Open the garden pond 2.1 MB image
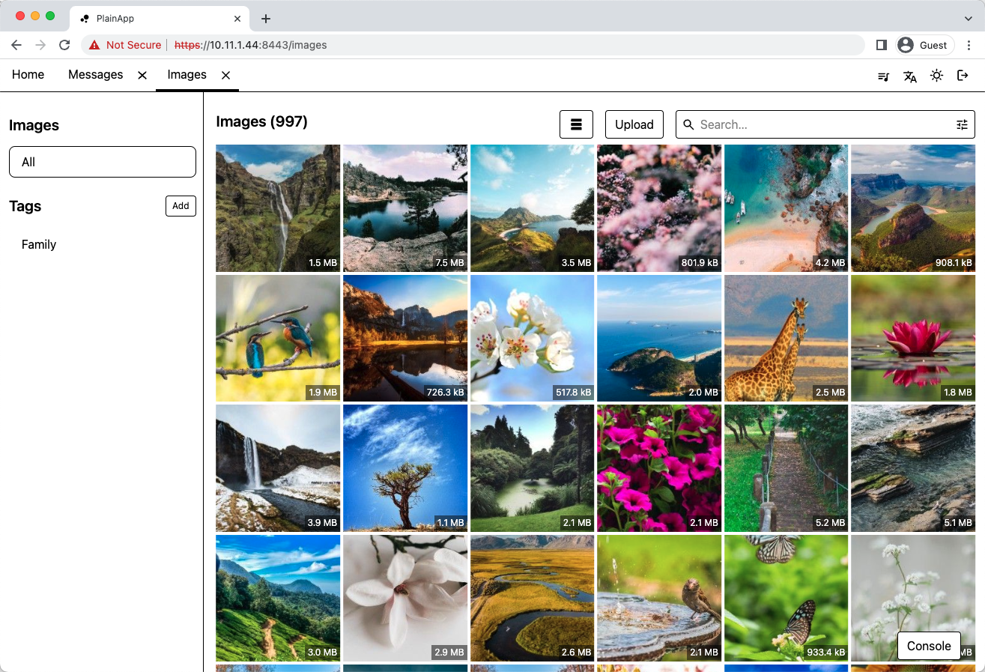The image size is (985, 672). (533, 468)
